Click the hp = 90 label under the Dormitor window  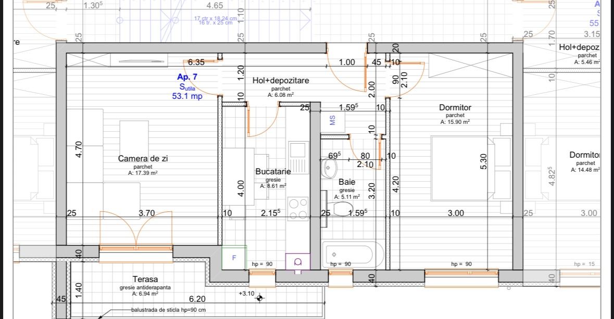pos(462,264)
